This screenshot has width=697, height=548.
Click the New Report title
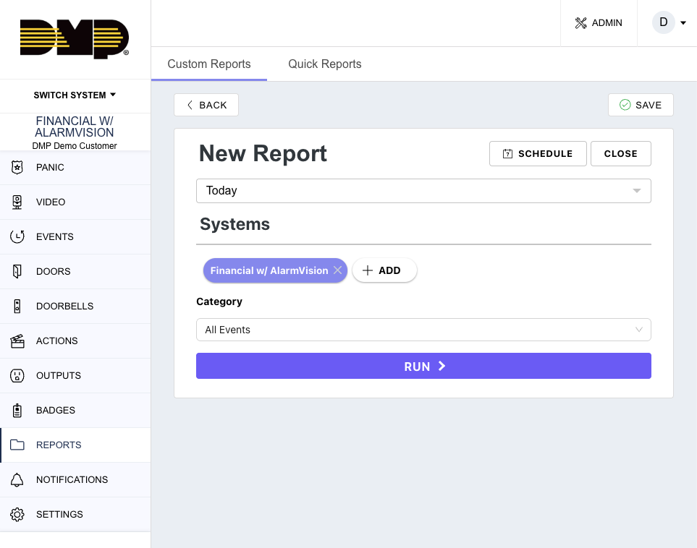coord(263,154)
